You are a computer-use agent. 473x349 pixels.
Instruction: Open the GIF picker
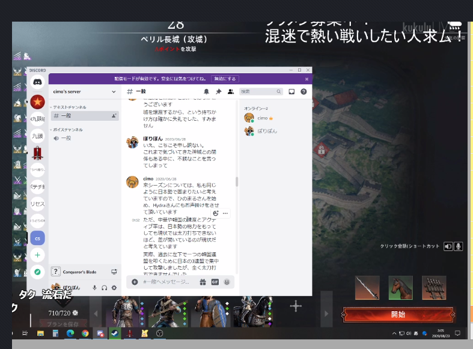click(215, 282)
